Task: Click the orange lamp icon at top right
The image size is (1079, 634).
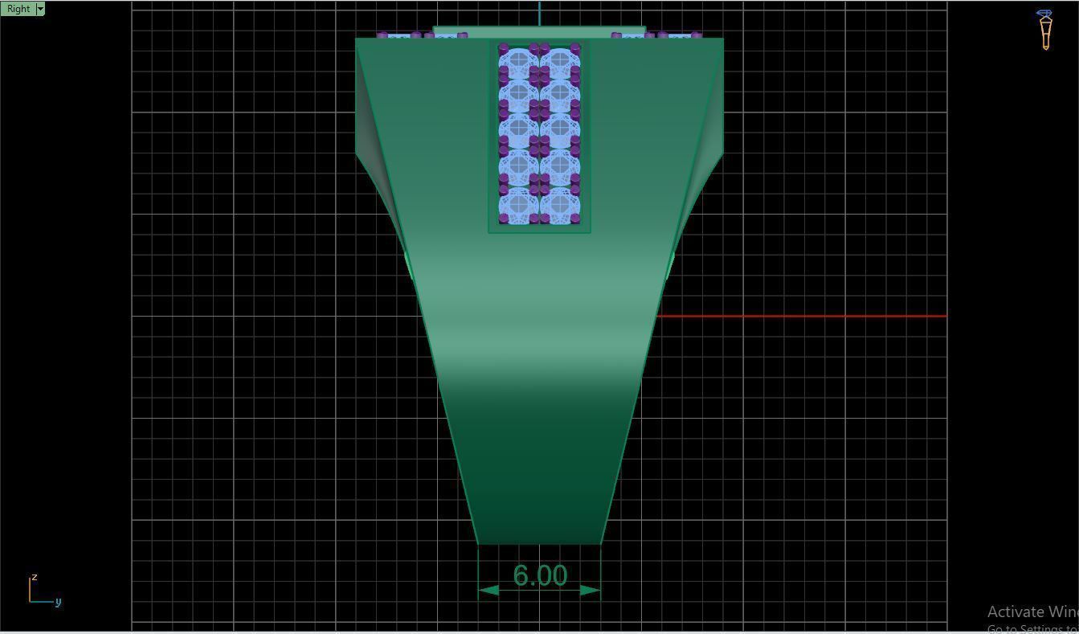Action: coord(1044,30)
